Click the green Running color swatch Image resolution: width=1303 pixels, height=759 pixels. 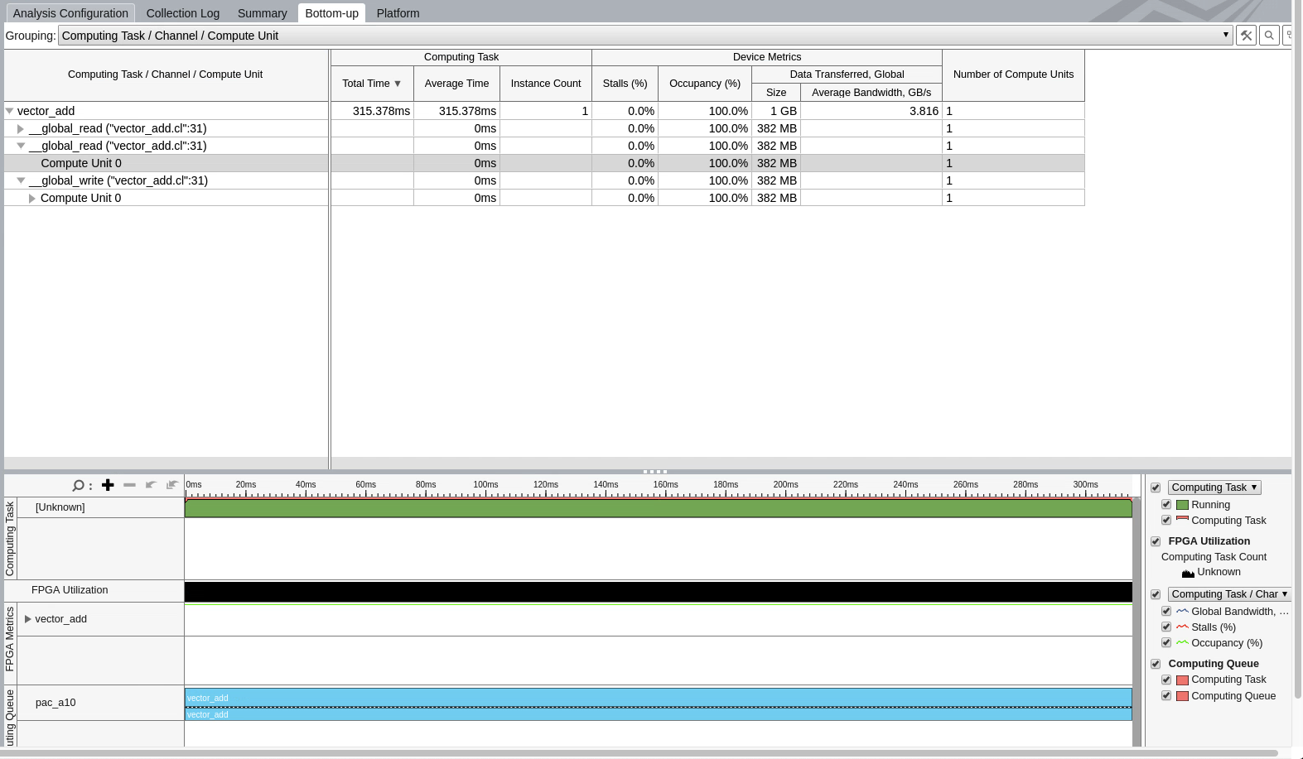[1182, 505]
